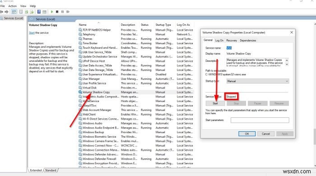This screenshot has width=316, height=176.
Task: Click the gear icon beside Windows Biometric Service
Action: 80,137
